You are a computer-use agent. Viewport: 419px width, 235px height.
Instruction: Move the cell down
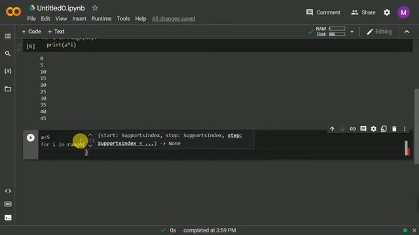[x=342, y=129]
